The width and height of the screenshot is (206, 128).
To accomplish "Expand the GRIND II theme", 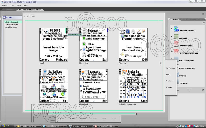I will (171, 36).
